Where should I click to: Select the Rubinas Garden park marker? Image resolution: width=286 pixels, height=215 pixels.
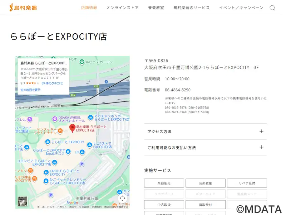click(82, 62)
